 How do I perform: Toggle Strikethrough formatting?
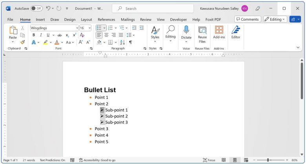pyautogui.click(x=60, y=35)
